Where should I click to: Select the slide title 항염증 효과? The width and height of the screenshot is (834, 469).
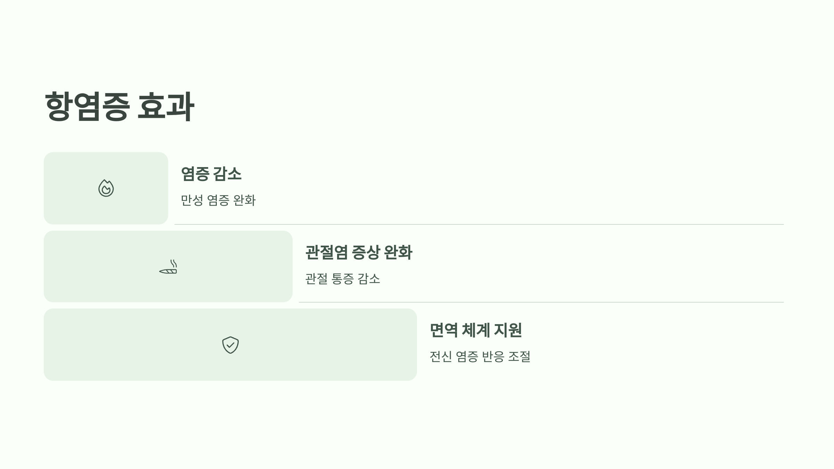[x=119, y=106]
